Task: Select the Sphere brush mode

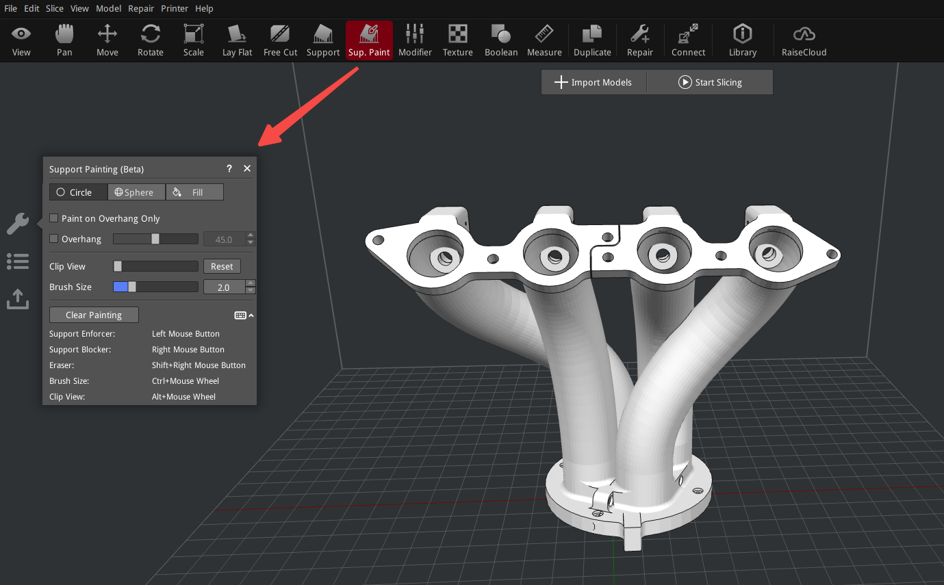Action: pyautogui.click(x=136, y=192)
